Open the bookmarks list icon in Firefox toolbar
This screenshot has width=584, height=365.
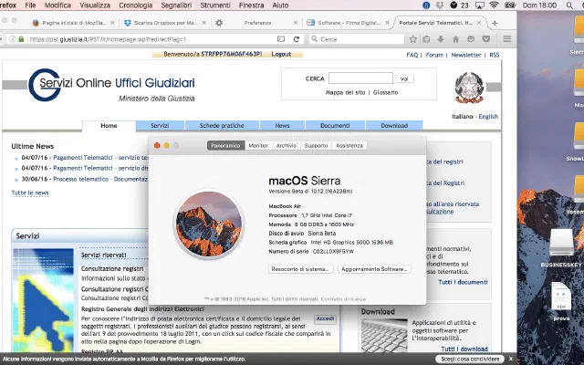click(x=426, y=39)
